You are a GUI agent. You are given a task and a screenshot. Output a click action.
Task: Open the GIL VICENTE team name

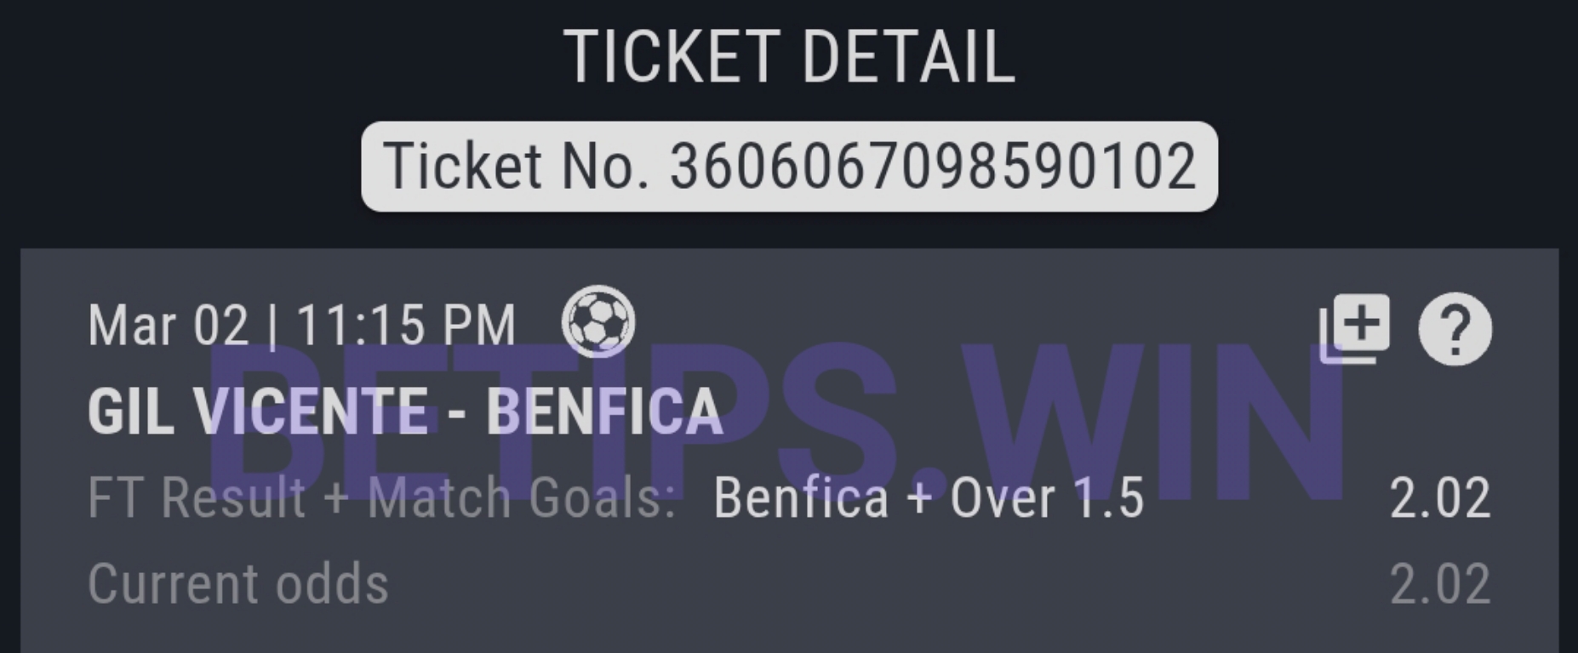[x=258, y=412]
